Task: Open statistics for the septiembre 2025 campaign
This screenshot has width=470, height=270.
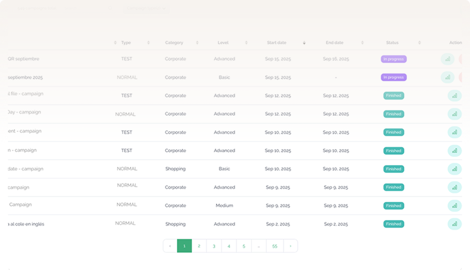Action: tap(448, 77)
